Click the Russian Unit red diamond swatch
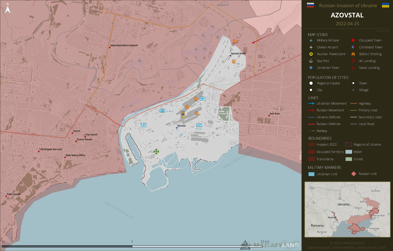This screenshot has height=251, width=393. pos(353,174)
